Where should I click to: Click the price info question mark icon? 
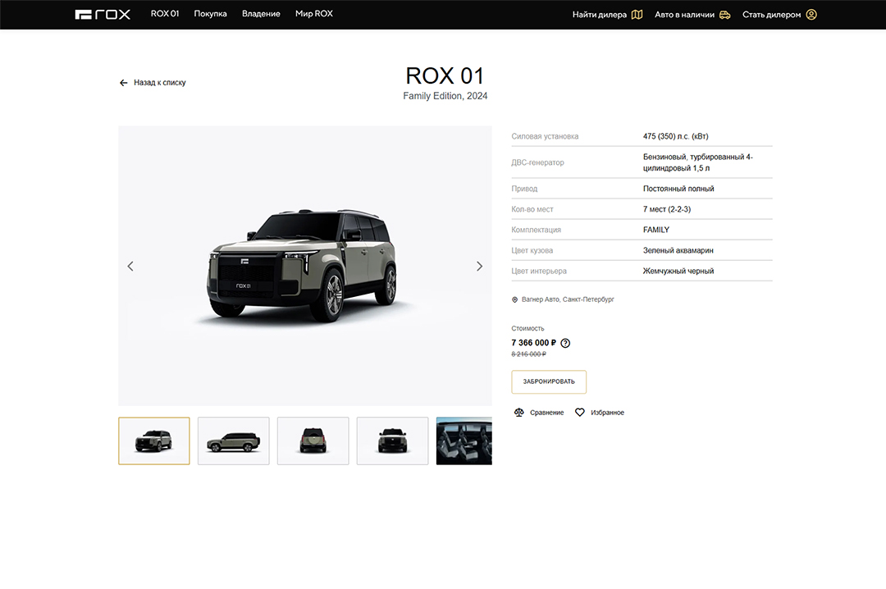pyautogui.click(x=565, y=343)
